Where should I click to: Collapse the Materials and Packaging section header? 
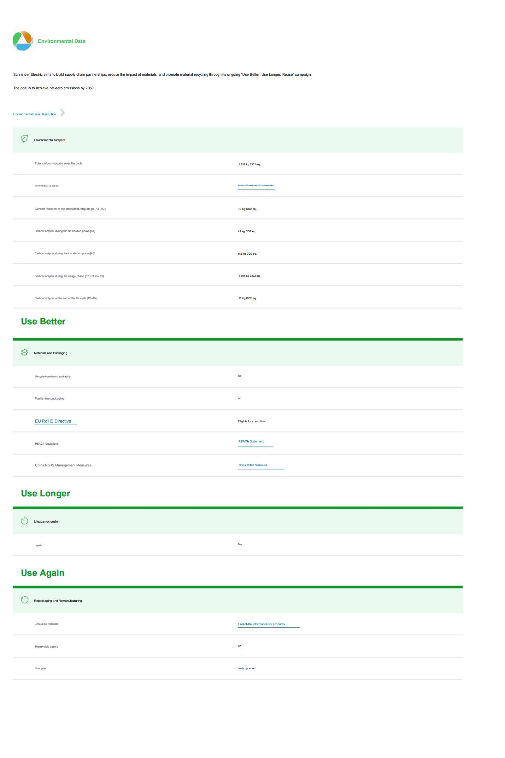(238, 353)
